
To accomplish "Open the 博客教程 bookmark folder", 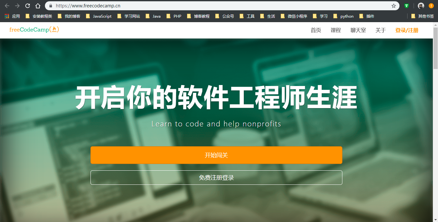I will (x=198, y=16).
